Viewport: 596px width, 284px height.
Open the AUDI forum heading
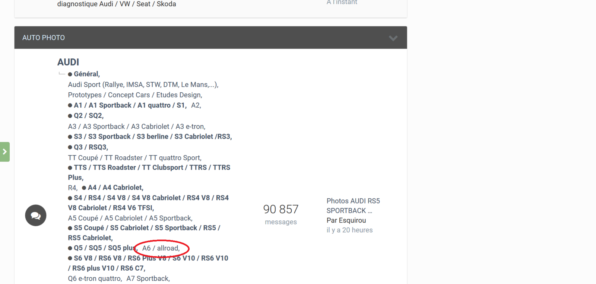click(68, 62)
